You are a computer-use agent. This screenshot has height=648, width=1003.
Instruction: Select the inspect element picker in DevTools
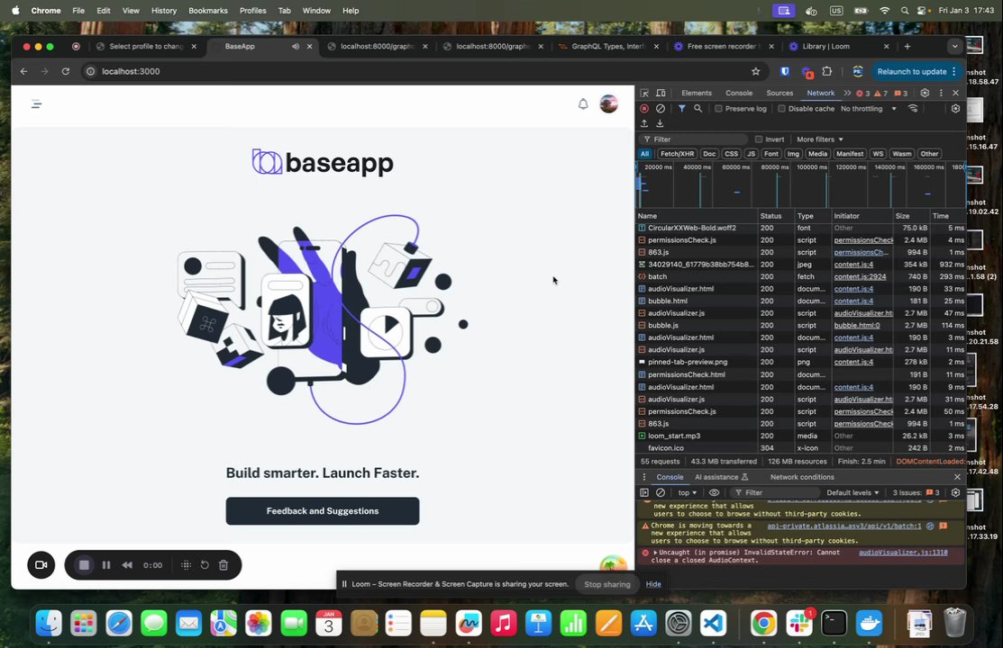(644, 94)
